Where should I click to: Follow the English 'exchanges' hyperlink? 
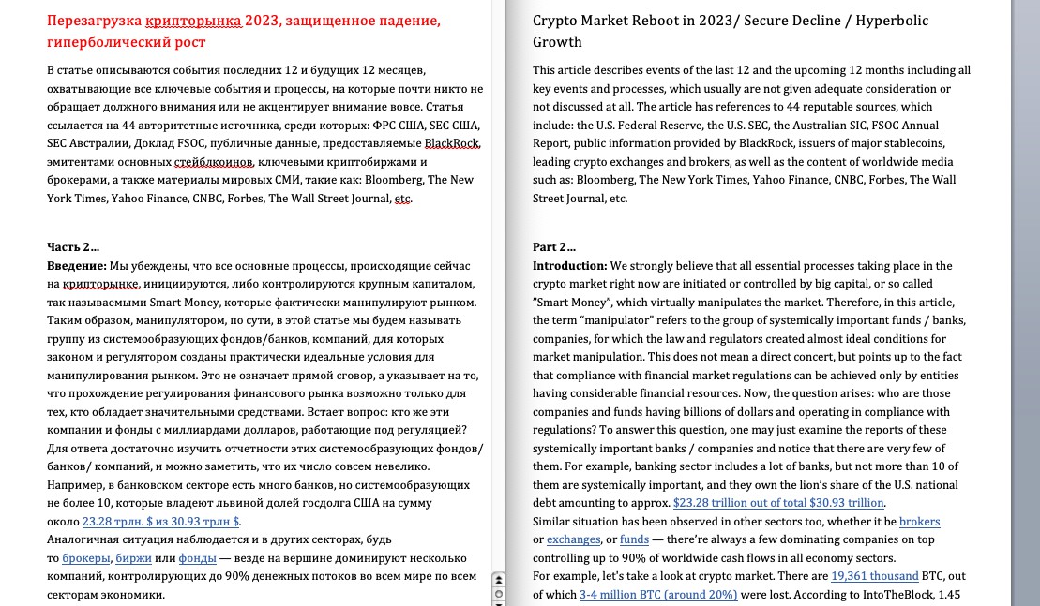click(x=573, y=539)
